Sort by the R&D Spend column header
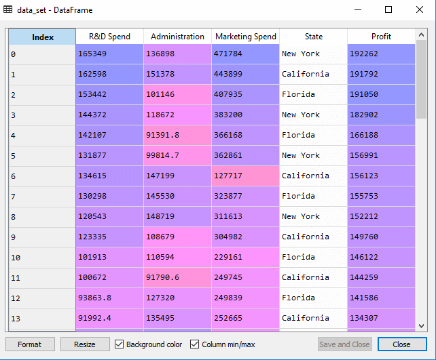Viewport: 436px width, 360px height. point(109,37)
